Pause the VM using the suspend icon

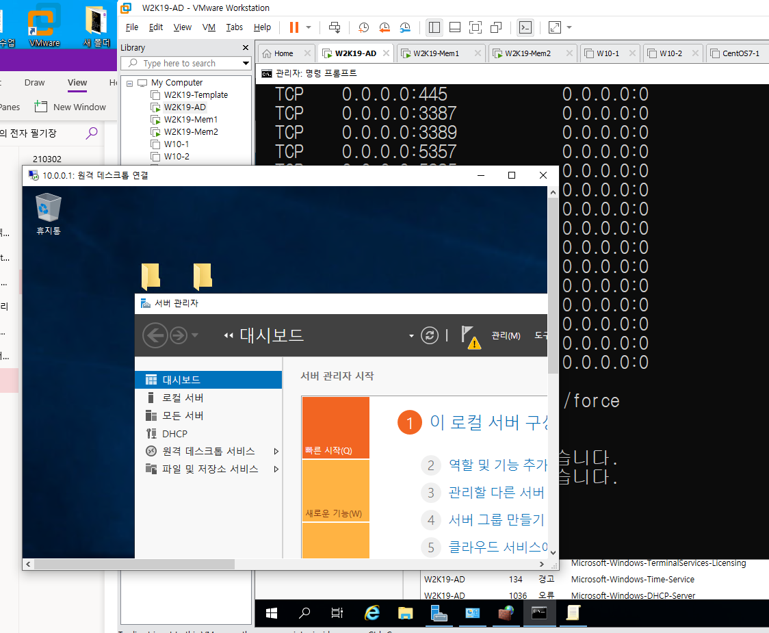[294, 27]
